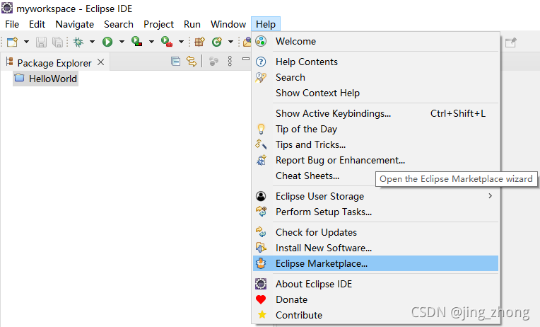This screenshot has height=327, width=540.
Task: Click the New Java Package icon
Action: pos(200,42)
